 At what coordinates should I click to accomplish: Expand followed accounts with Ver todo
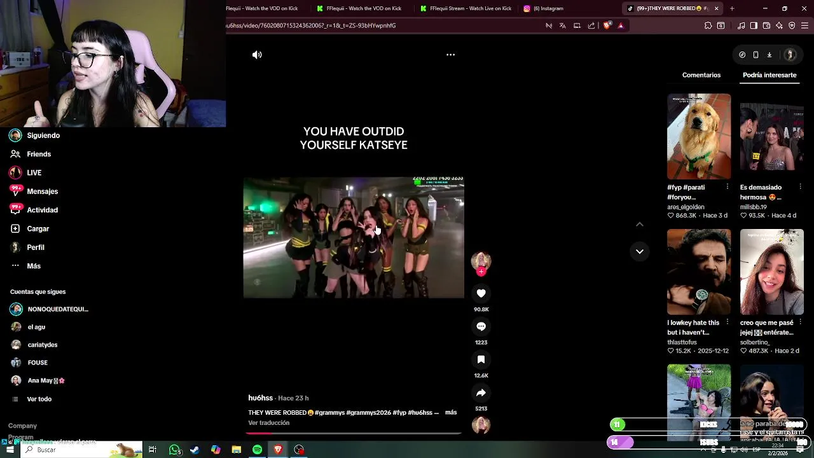39,399
